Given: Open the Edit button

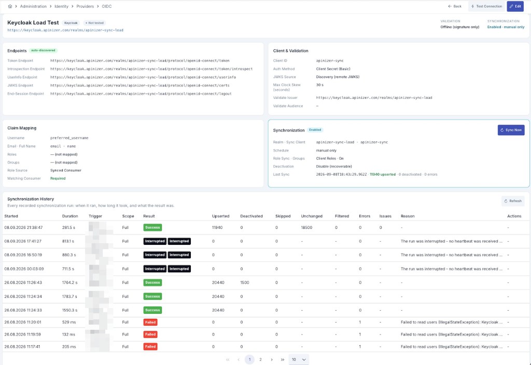Looking at the screenshot, I should pyautogui.click(x=515, y=6).
